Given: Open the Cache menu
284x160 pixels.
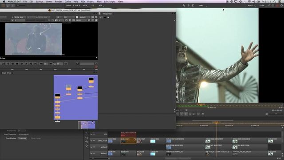Looking at the screenshot, I should point(68,1).
